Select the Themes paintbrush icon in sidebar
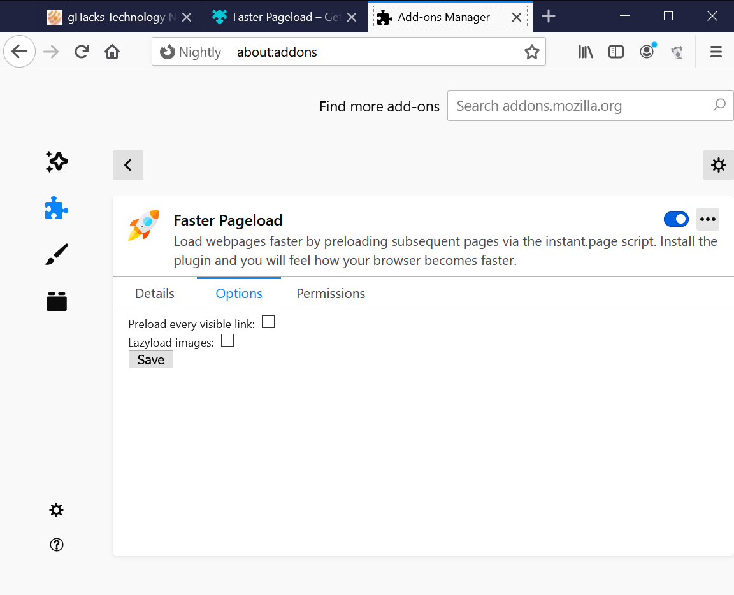 (56, 254)
